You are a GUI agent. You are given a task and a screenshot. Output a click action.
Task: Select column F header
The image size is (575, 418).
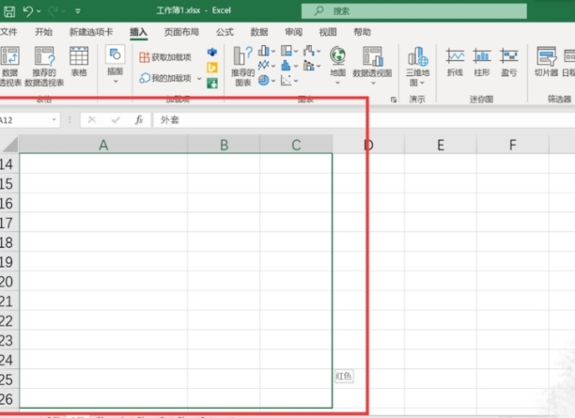click(x=513, y=145)
